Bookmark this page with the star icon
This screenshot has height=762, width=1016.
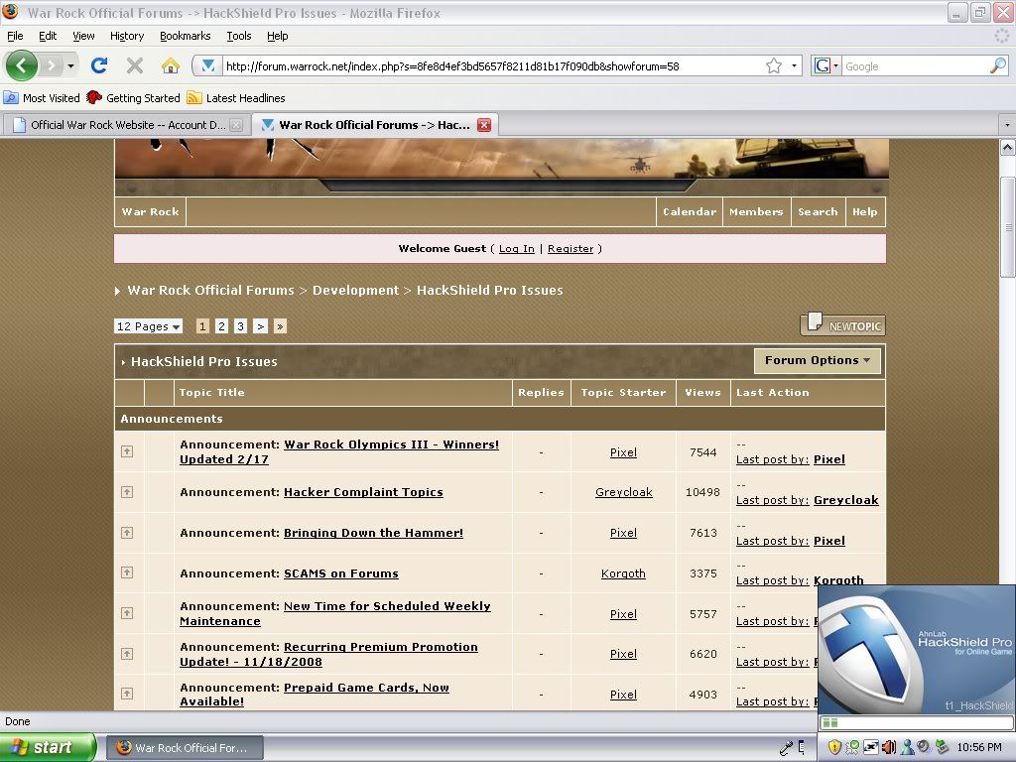coord(774,65)
